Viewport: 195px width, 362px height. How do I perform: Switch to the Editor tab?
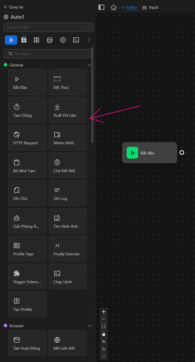pyautogui.click(x=130, y=7)
